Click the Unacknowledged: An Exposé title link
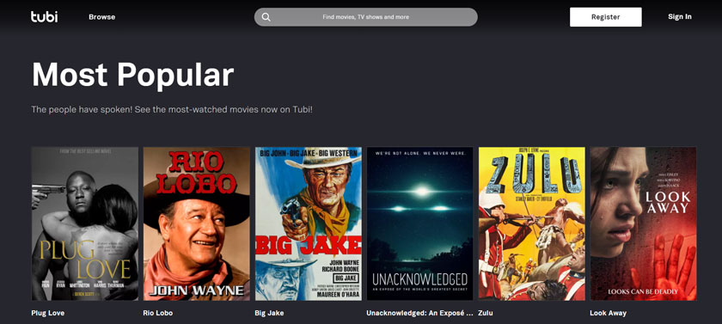Image resolution: width=722 pixels, height=324 pixels. (x=420, y=313)
